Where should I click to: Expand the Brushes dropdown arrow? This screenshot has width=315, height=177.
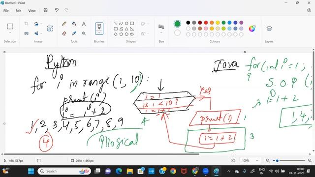click(x=99, y=33)
